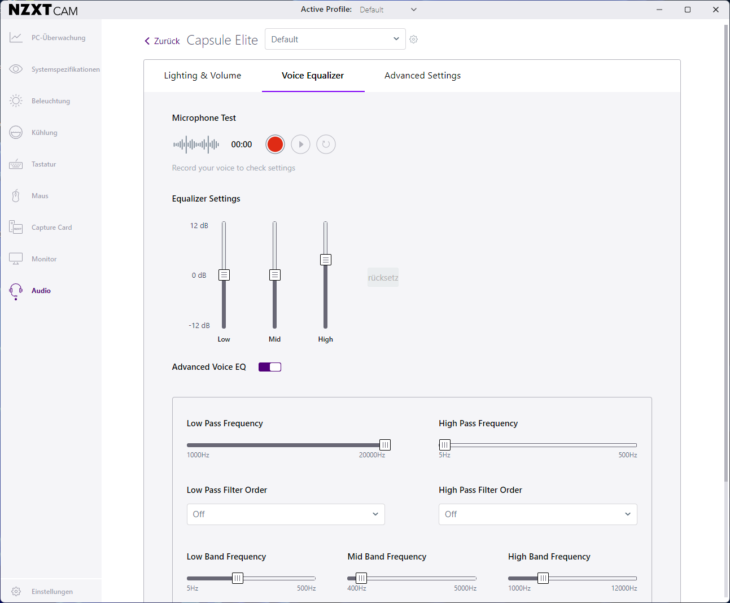The width and height of the screenshot is (730, 603).
Task: Go to the Kühlung cooling section
Action: [x=44, y=133]
